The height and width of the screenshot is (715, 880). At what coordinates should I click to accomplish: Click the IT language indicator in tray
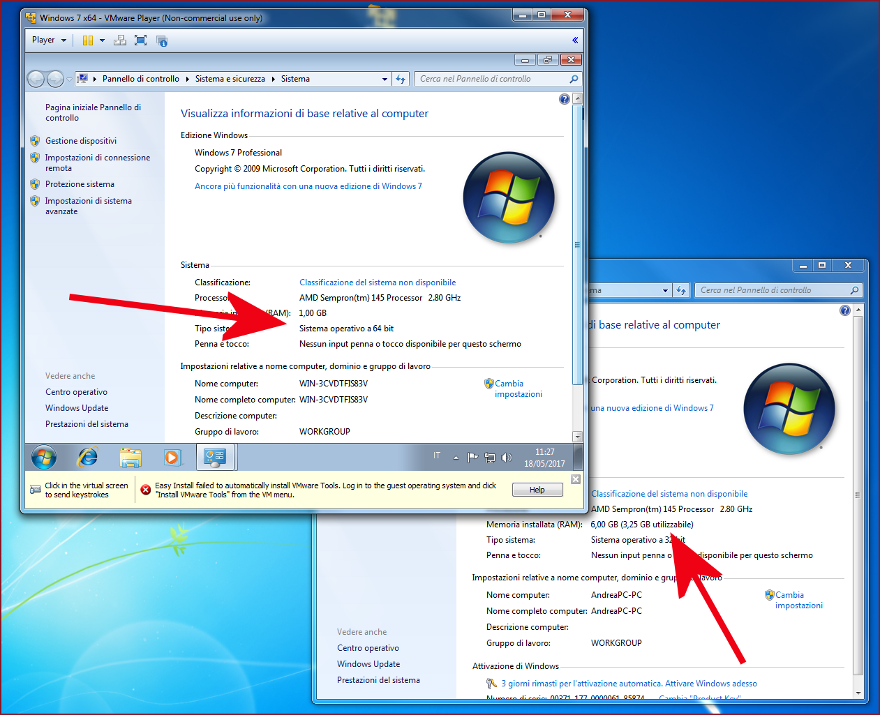pos(437,456)
